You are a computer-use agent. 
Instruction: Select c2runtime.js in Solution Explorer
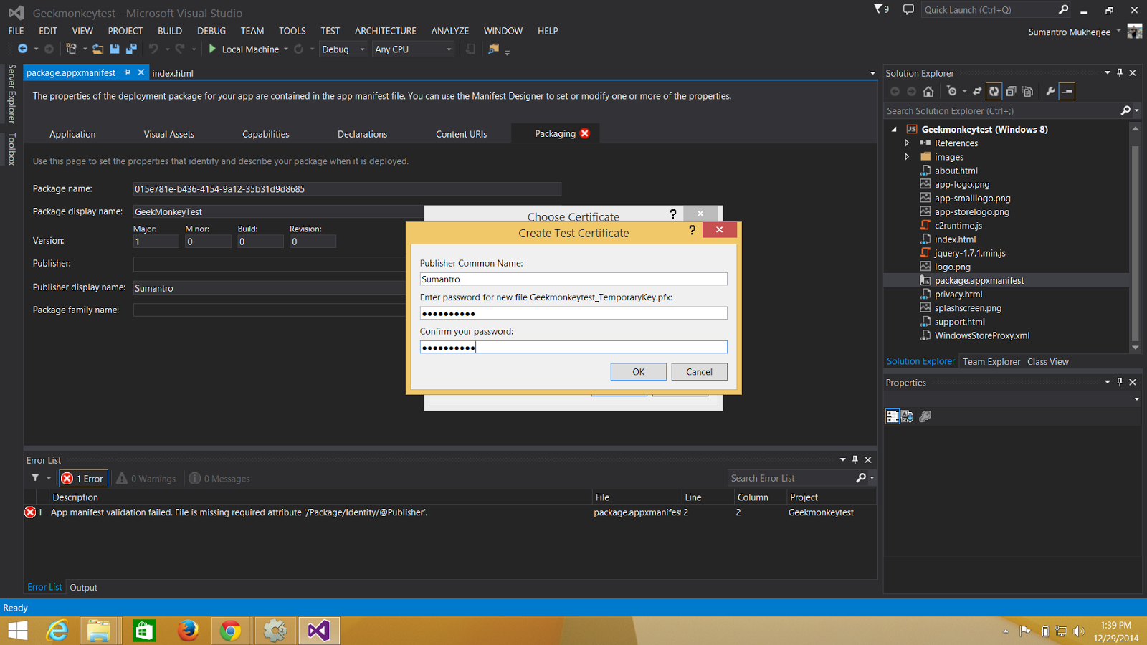point(958,226)
